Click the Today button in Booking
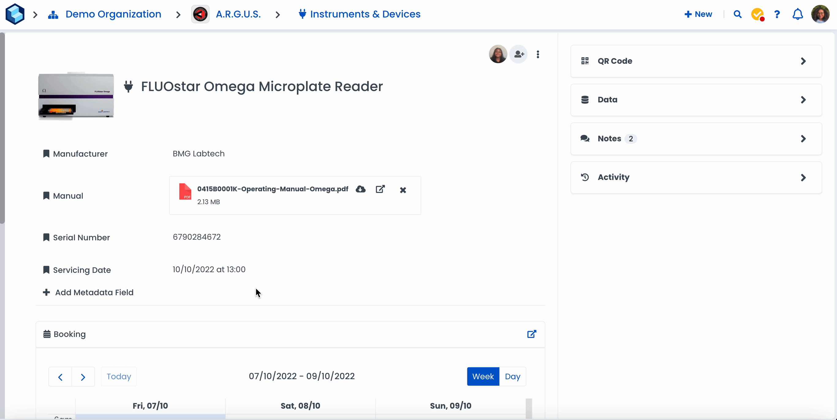 tap(119, 376)
